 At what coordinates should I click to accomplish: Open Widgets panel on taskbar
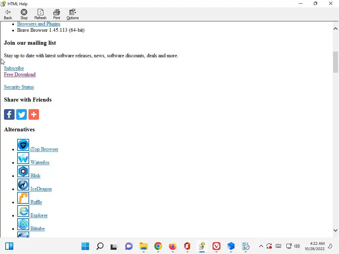[9, 246]
